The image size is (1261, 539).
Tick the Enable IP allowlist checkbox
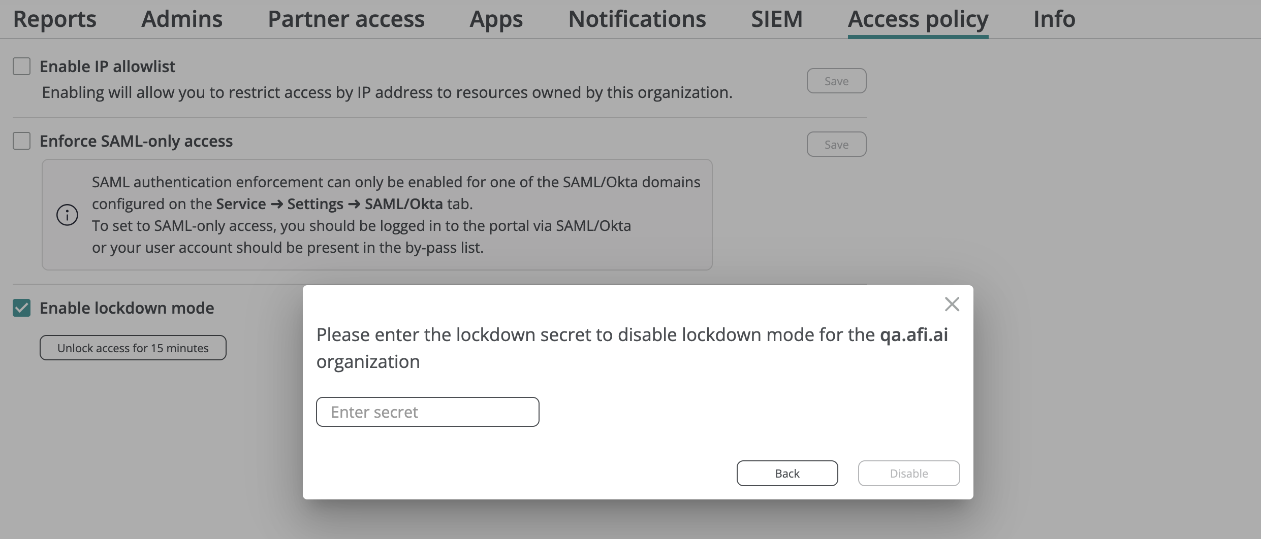point(22,66)
